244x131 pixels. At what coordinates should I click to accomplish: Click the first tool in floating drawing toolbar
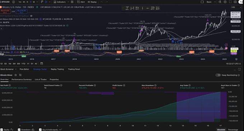pyautogui.click(x=127, y=8)
